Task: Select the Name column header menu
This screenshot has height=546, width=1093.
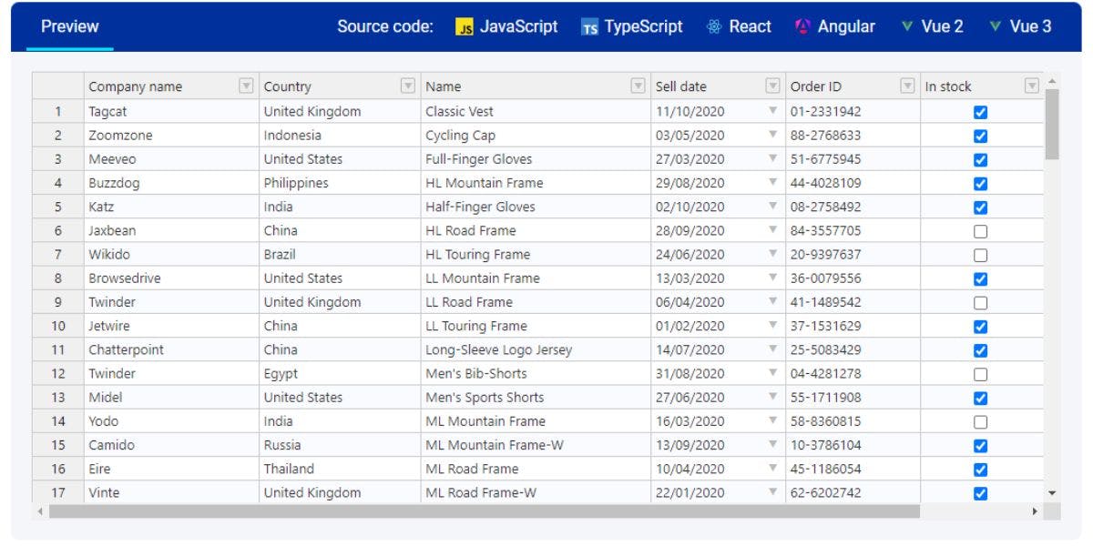Action: coord(636,86)
